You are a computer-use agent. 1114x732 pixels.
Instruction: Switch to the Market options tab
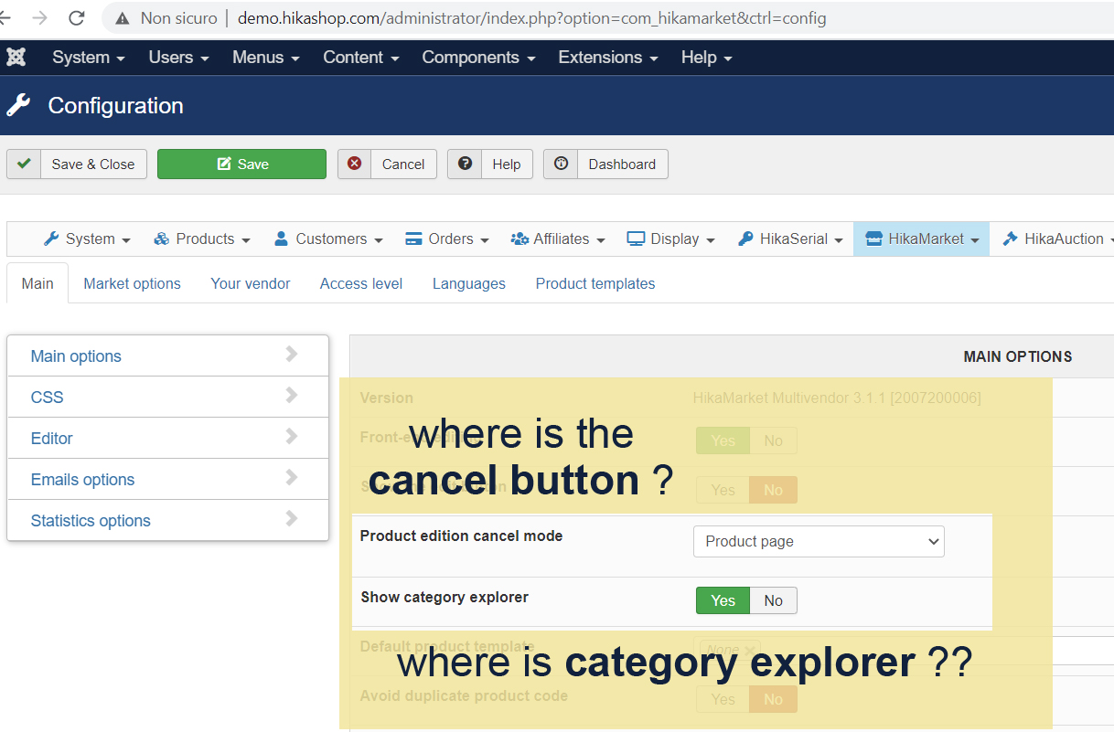pos(133,283)
